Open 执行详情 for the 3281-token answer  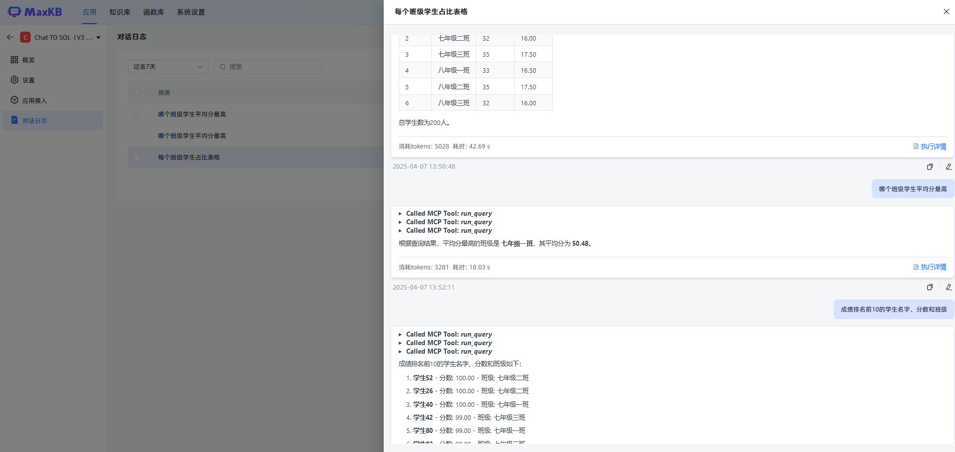coord(929,267)
